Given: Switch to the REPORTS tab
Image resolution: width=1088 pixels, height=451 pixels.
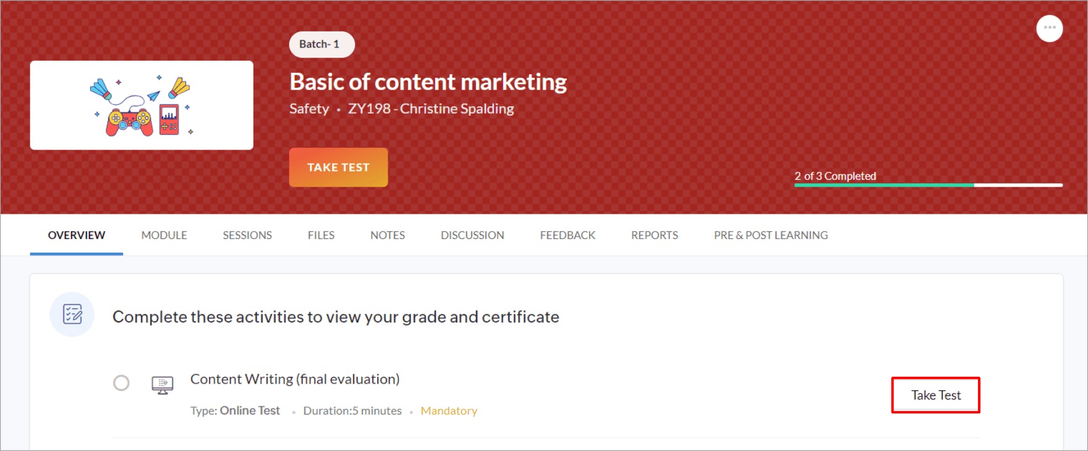Looking at the screenshot, I should (654, 235).
